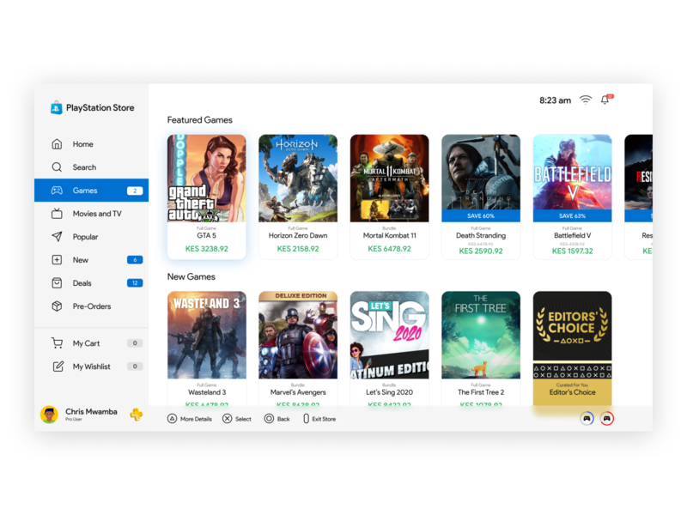
Task: Click the wishlist edit-note icon
Action: click(58, 367)
